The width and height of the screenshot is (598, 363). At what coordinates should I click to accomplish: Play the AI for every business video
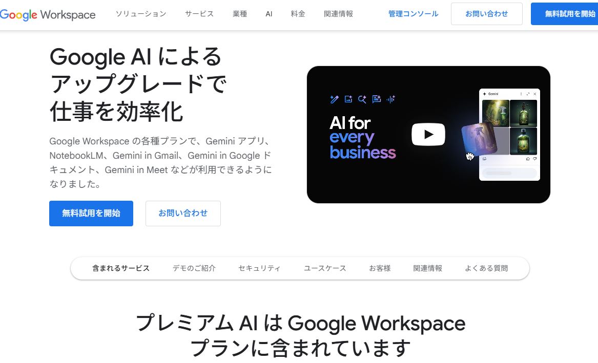pyautogui.click(x=428, y=134)
